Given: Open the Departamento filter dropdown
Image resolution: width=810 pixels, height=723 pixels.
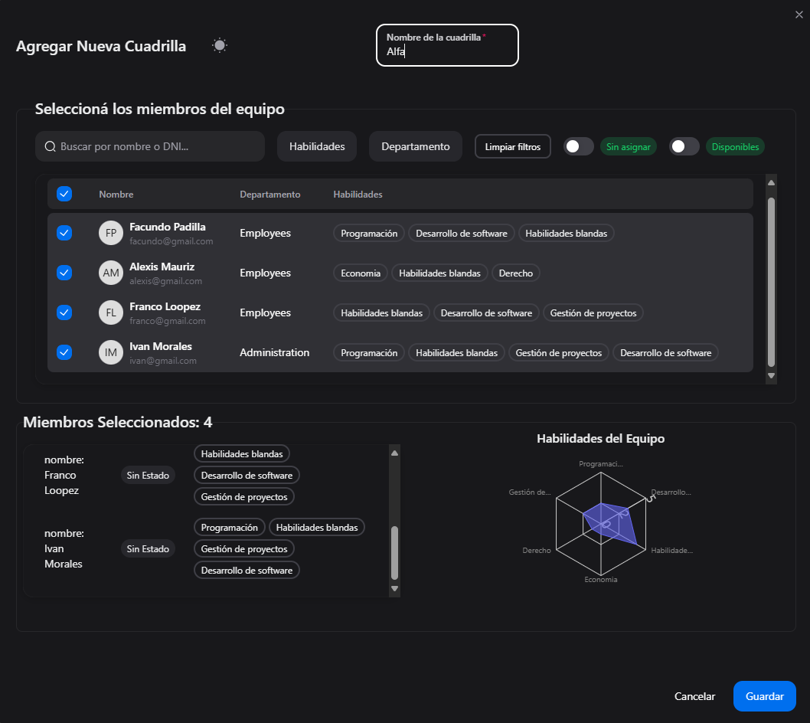Looking at the screenshot, I should (416, 146).
